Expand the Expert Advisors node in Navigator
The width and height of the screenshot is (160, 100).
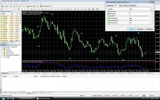[x=2, y=53]
